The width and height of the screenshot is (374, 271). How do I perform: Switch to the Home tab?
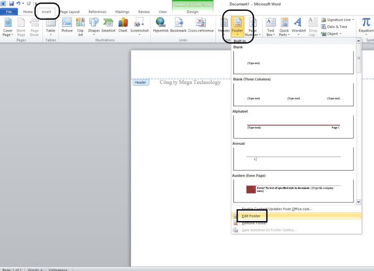28,12
